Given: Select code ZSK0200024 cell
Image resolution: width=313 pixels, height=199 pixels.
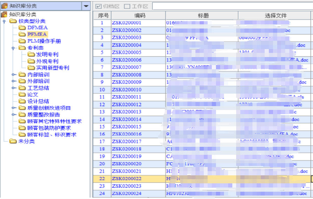Looking at the screenshot, I should pos(138,194).
